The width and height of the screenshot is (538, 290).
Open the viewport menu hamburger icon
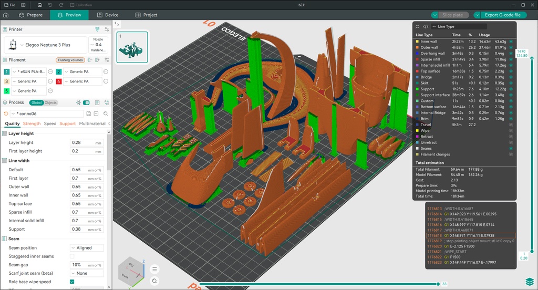tap(154, 269)
